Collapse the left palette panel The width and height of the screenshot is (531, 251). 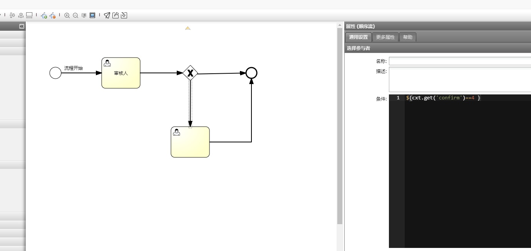coord(22,26)
